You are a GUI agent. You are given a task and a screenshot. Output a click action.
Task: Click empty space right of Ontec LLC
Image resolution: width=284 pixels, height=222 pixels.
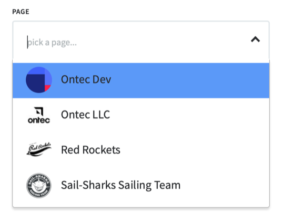pyautogui.click(x=190, y=115)
